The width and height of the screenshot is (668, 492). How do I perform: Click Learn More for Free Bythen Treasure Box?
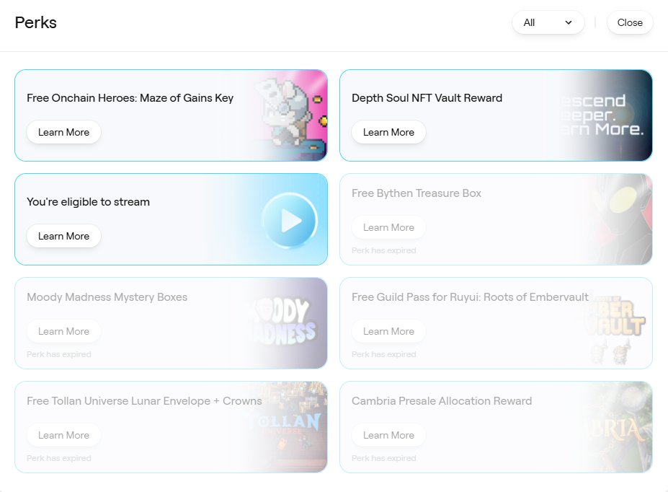click(388, 228)
